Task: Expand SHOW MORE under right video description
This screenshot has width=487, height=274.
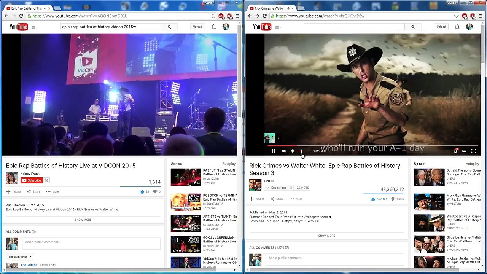Action: (326, 236)
